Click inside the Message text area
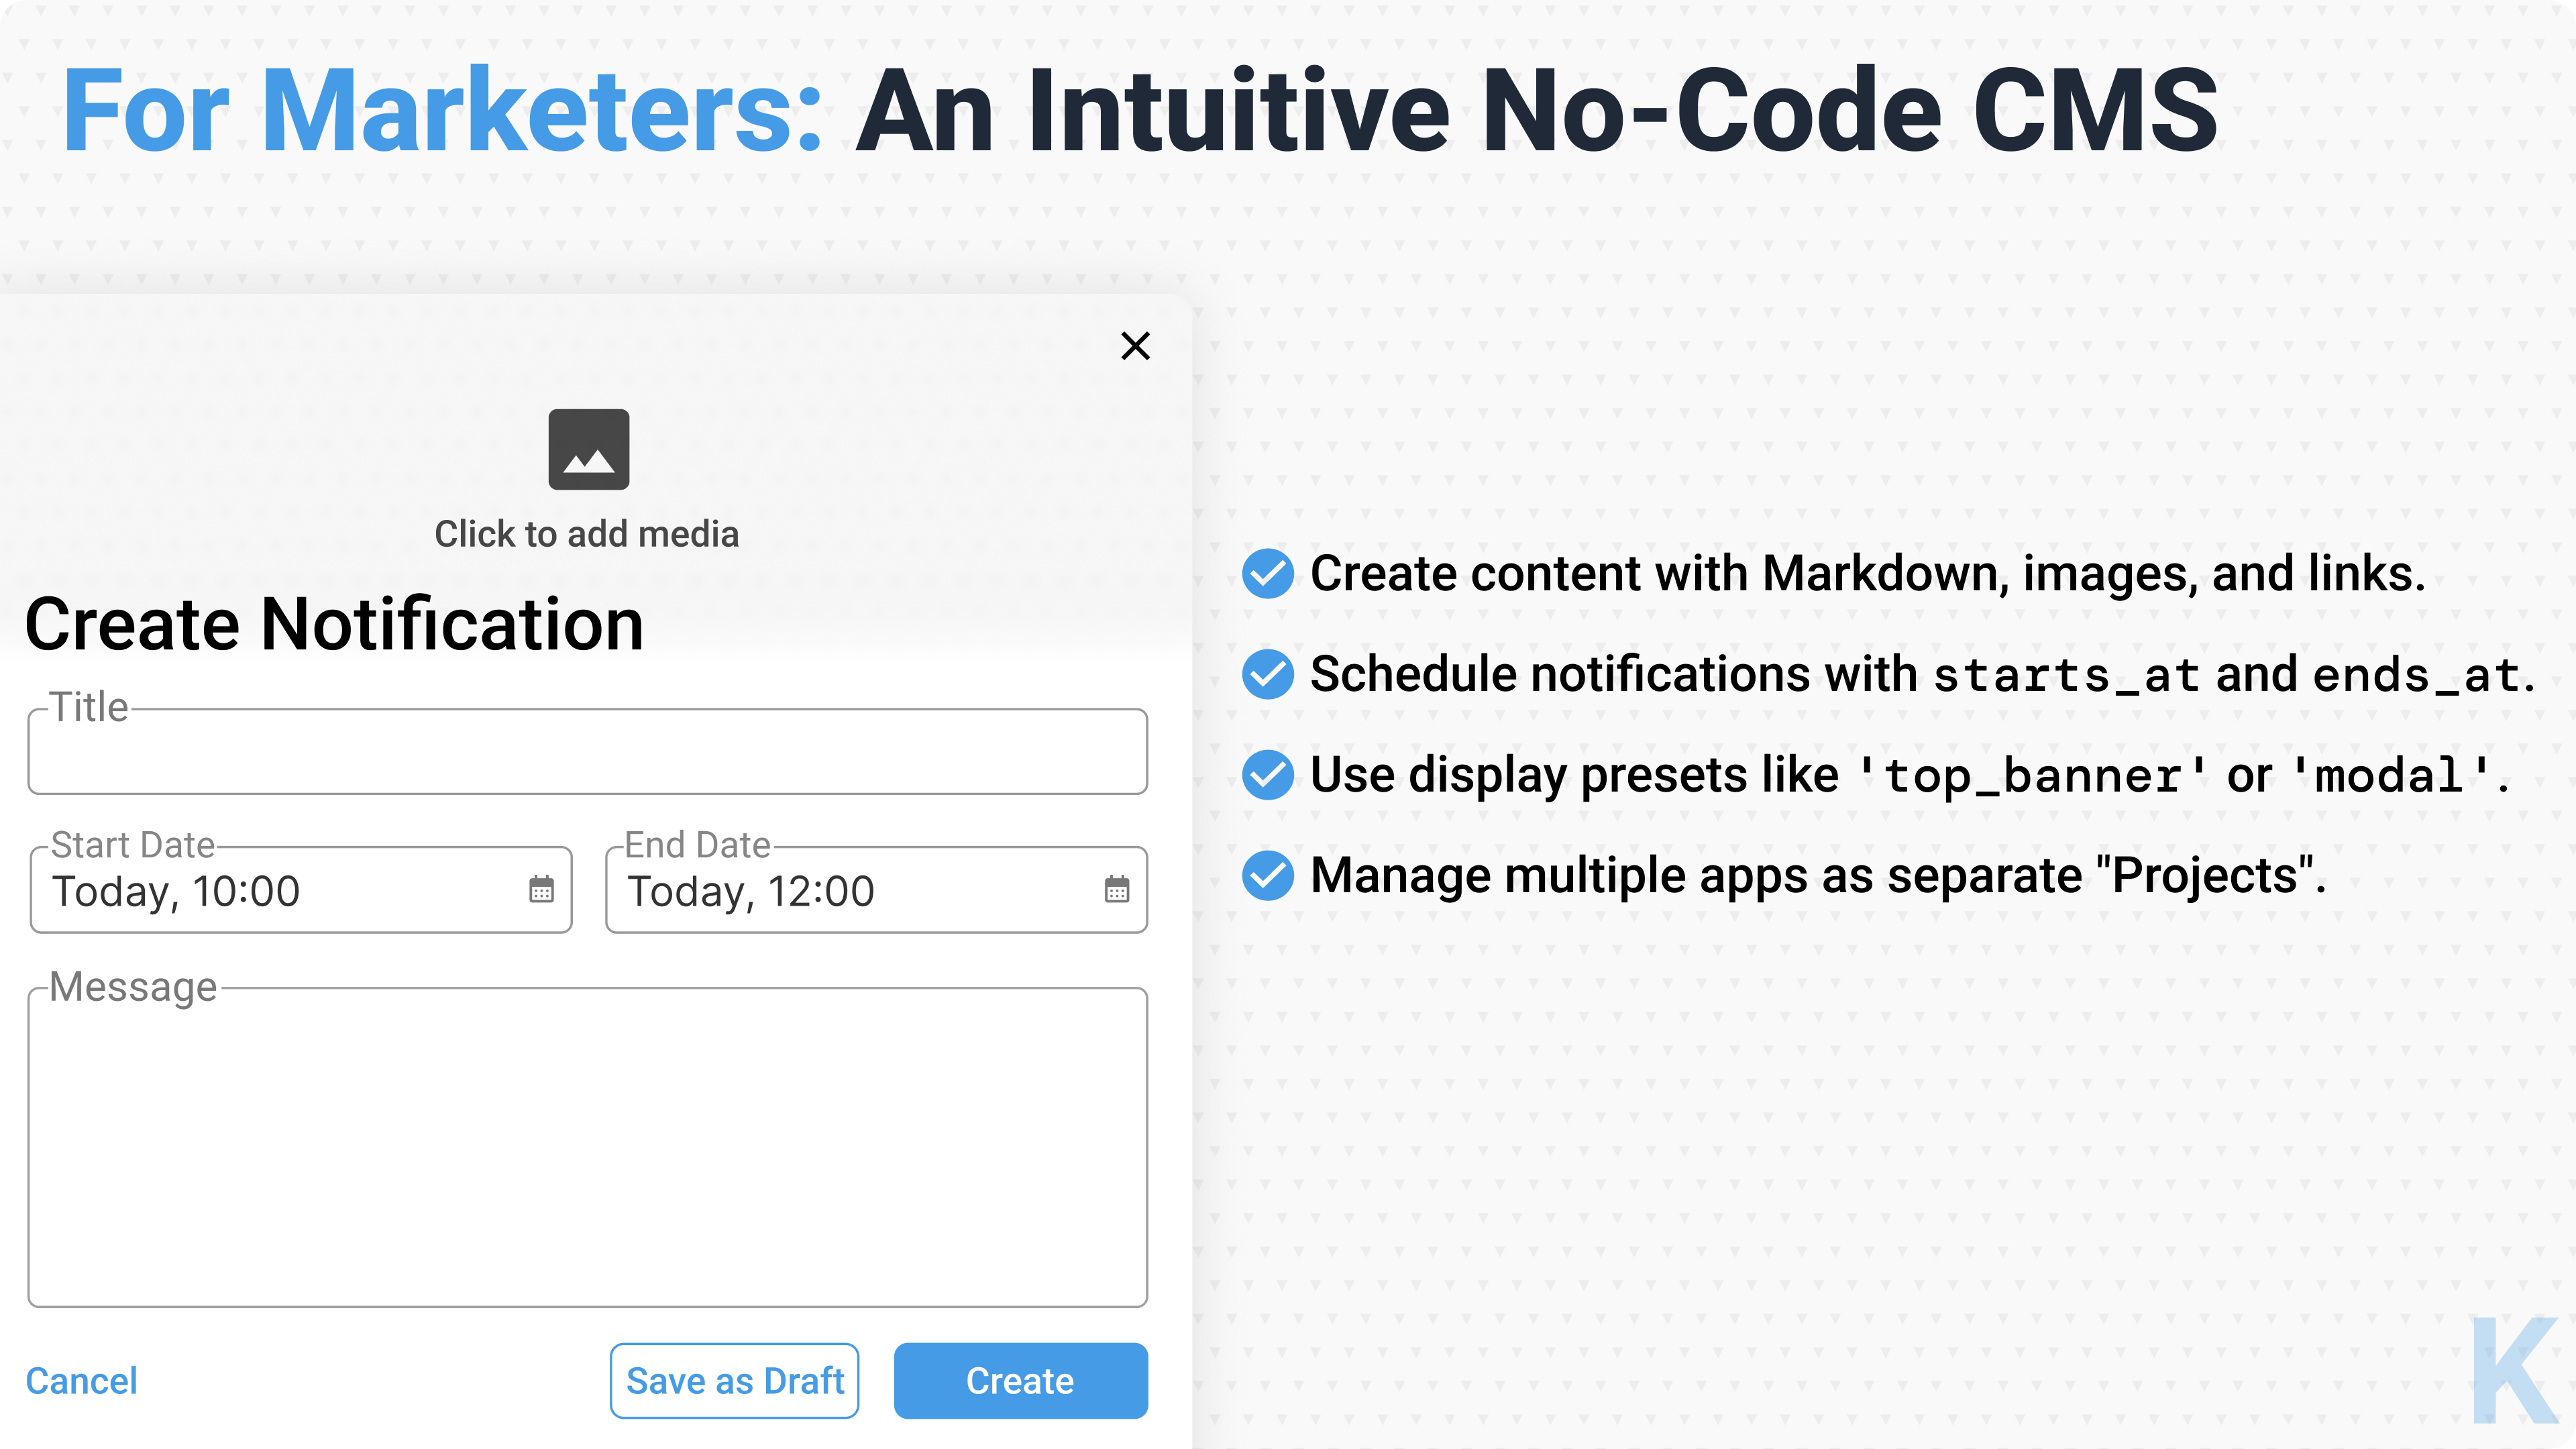Screen dimensions: 2576x1449 588,1140
